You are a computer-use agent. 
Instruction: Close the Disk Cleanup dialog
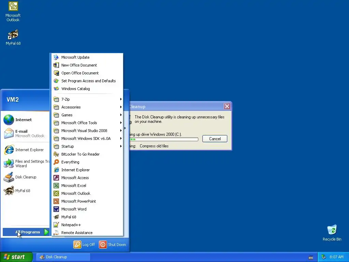point(227,106)
